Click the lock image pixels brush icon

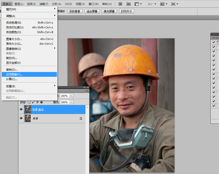[x=33, y=102]
